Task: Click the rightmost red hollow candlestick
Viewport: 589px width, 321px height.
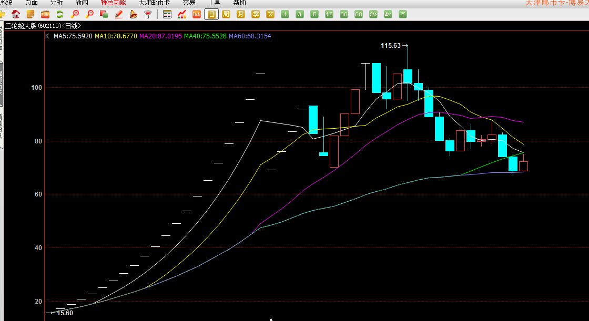Action: [x=523, y=166]
